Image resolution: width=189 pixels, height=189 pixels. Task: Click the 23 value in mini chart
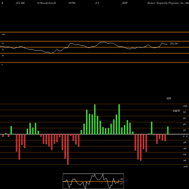pyautogui.click(x=122, y=179)
